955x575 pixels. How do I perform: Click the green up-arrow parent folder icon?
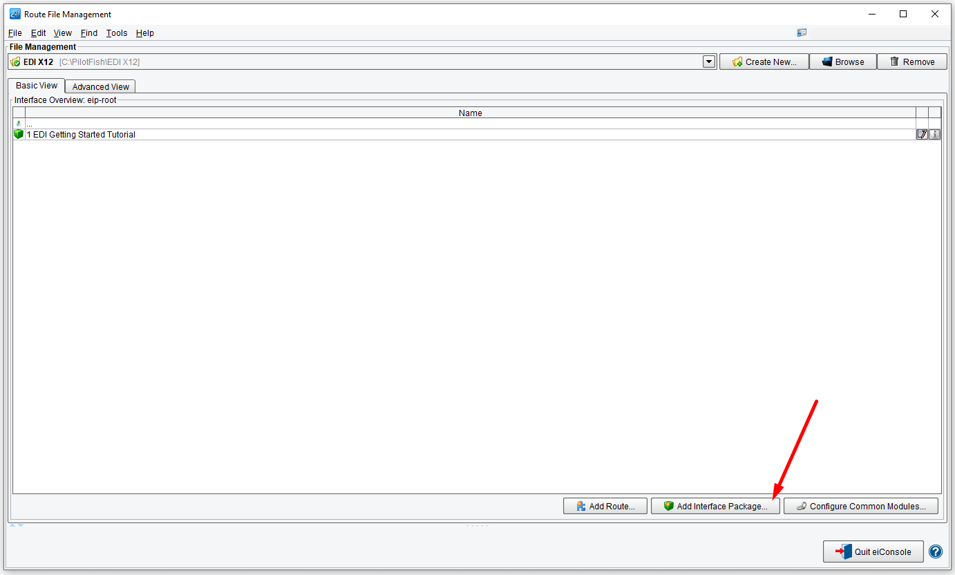pos(19,124)
